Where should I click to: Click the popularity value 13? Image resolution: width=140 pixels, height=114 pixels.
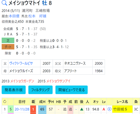[87, 109]
